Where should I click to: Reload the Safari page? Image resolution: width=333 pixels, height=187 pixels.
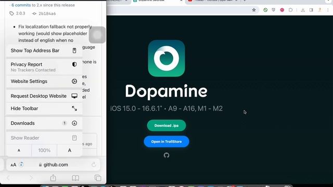[94, 165]
